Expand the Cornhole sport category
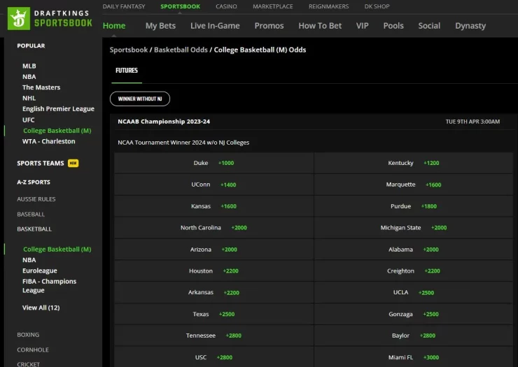This screenshot has width=518, height=367. click(x=33, y=350)
